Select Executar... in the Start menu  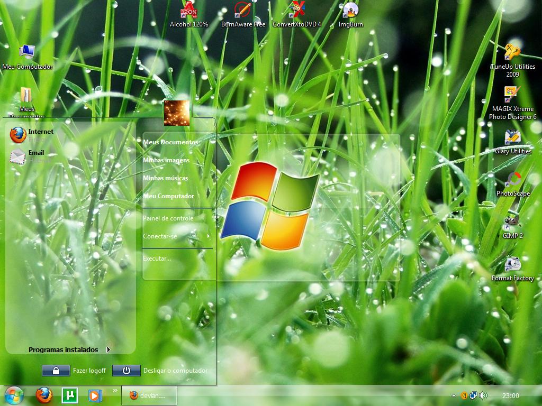coord(157,258)
